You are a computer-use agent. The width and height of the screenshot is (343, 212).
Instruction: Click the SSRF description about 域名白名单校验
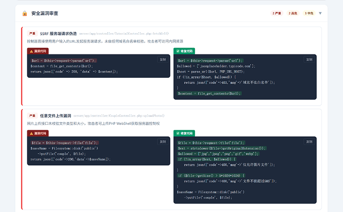105,42
